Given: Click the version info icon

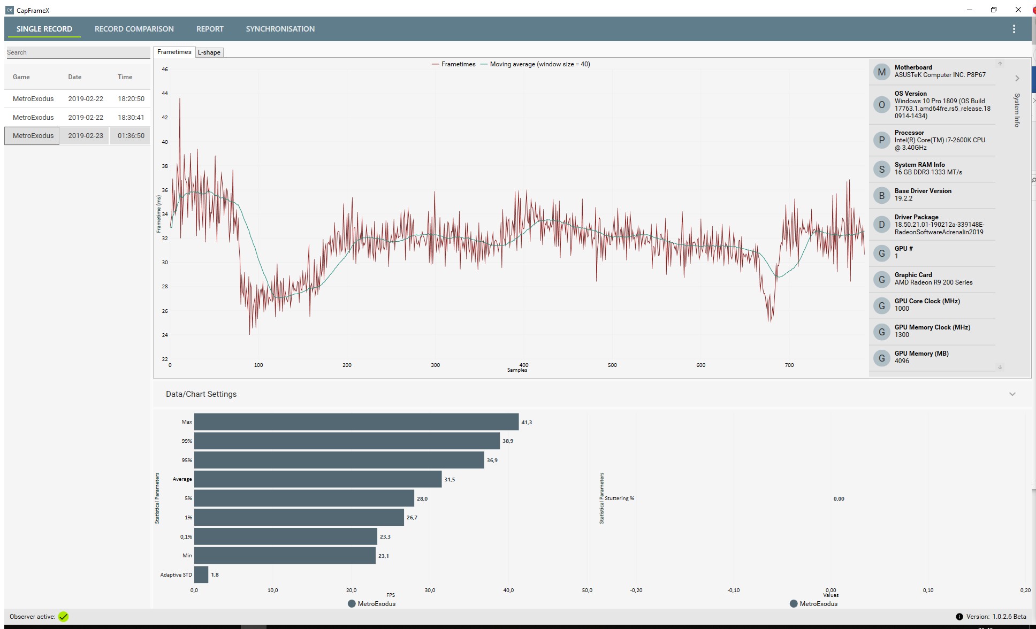Looking at the screenshot, I should pyautogui.click(x=959, y=617).
